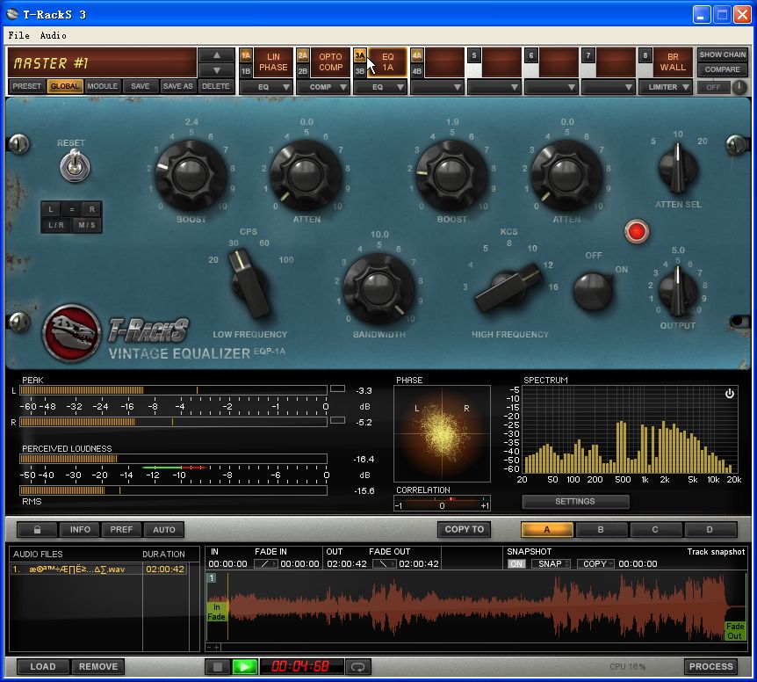Click SHOW CHAIN button

pos(722,54)
